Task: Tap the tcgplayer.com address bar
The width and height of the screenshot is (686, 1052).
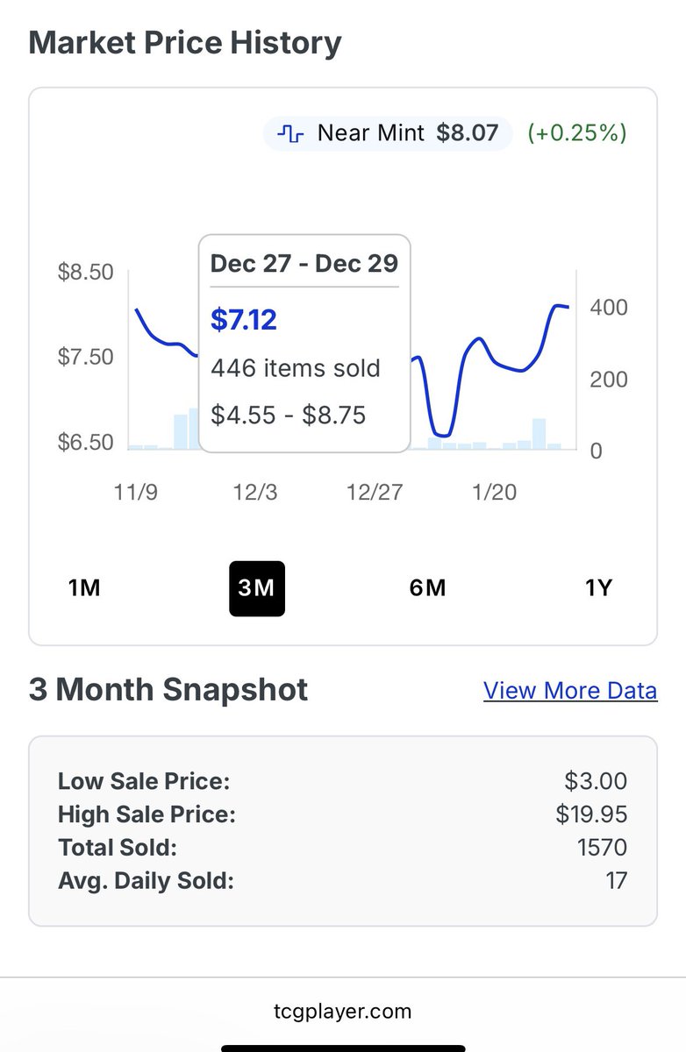Action: point(342,1011)
